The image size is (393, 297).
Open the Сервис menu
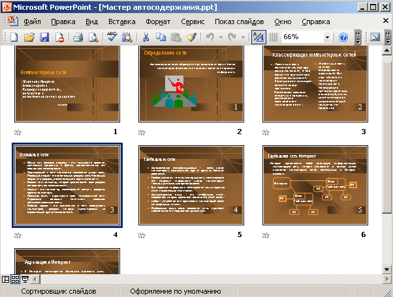pos(193,21)
